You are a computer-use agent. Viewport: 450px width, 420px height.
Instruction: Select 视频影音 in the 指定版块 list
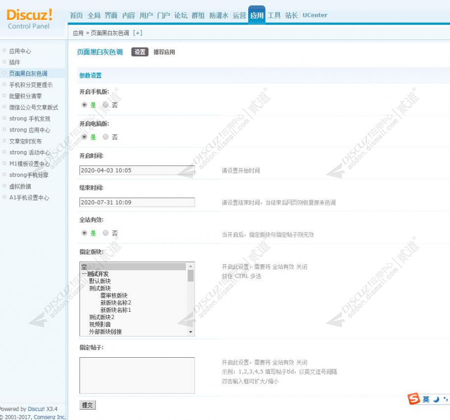click(134, 324)
